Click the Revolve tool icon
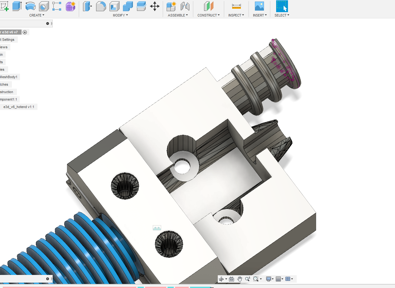Screen dimensions: 395x288 30,6
